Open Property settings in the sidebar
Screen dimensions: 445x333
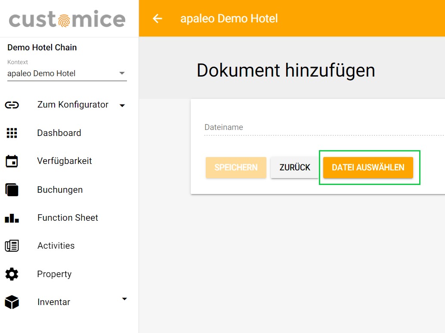(x=54, y=274)
